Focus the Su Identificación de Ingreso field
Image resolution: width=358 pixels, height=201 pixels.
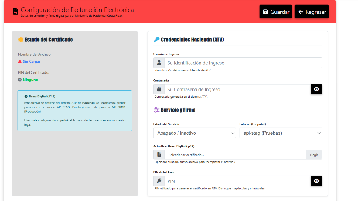(243, 63)
